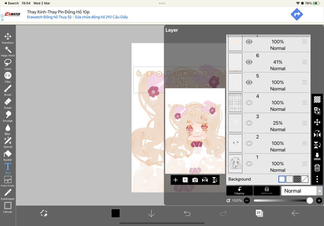This screenshot has height=226, width=324.
Task: Click the move layer arrows icon in side panel
Action: pos(317,122)
